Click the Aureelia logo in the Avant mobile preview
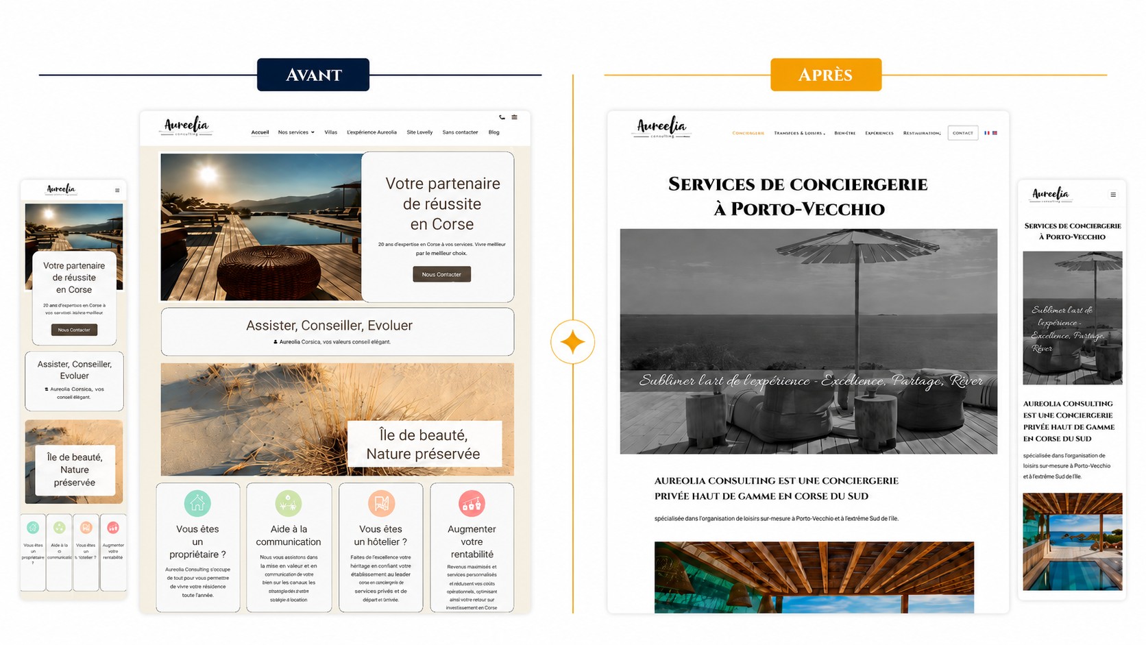 point(61,189)
